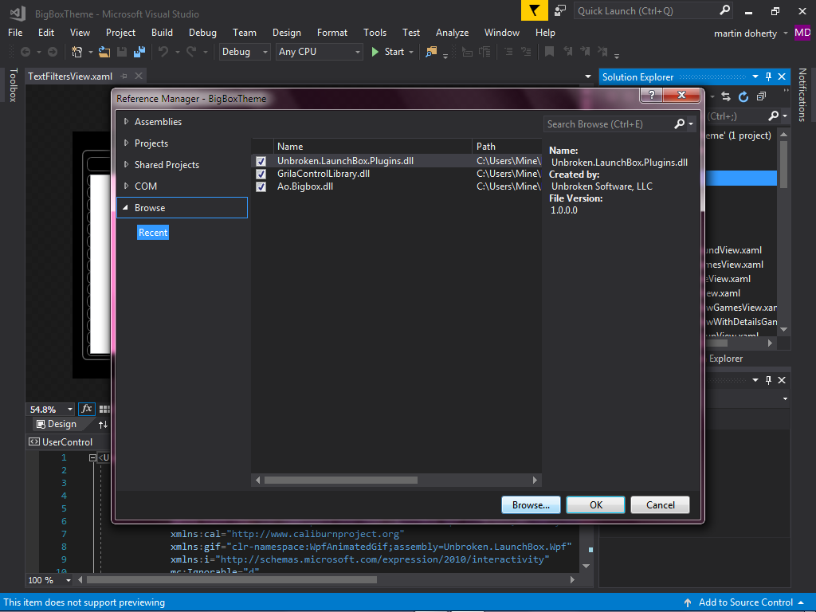The image size is (816, 612).
Task: Uncheck Unbroken.LaunchBox.Plugins.dll reference checkbox
Action: coord(261,161)
